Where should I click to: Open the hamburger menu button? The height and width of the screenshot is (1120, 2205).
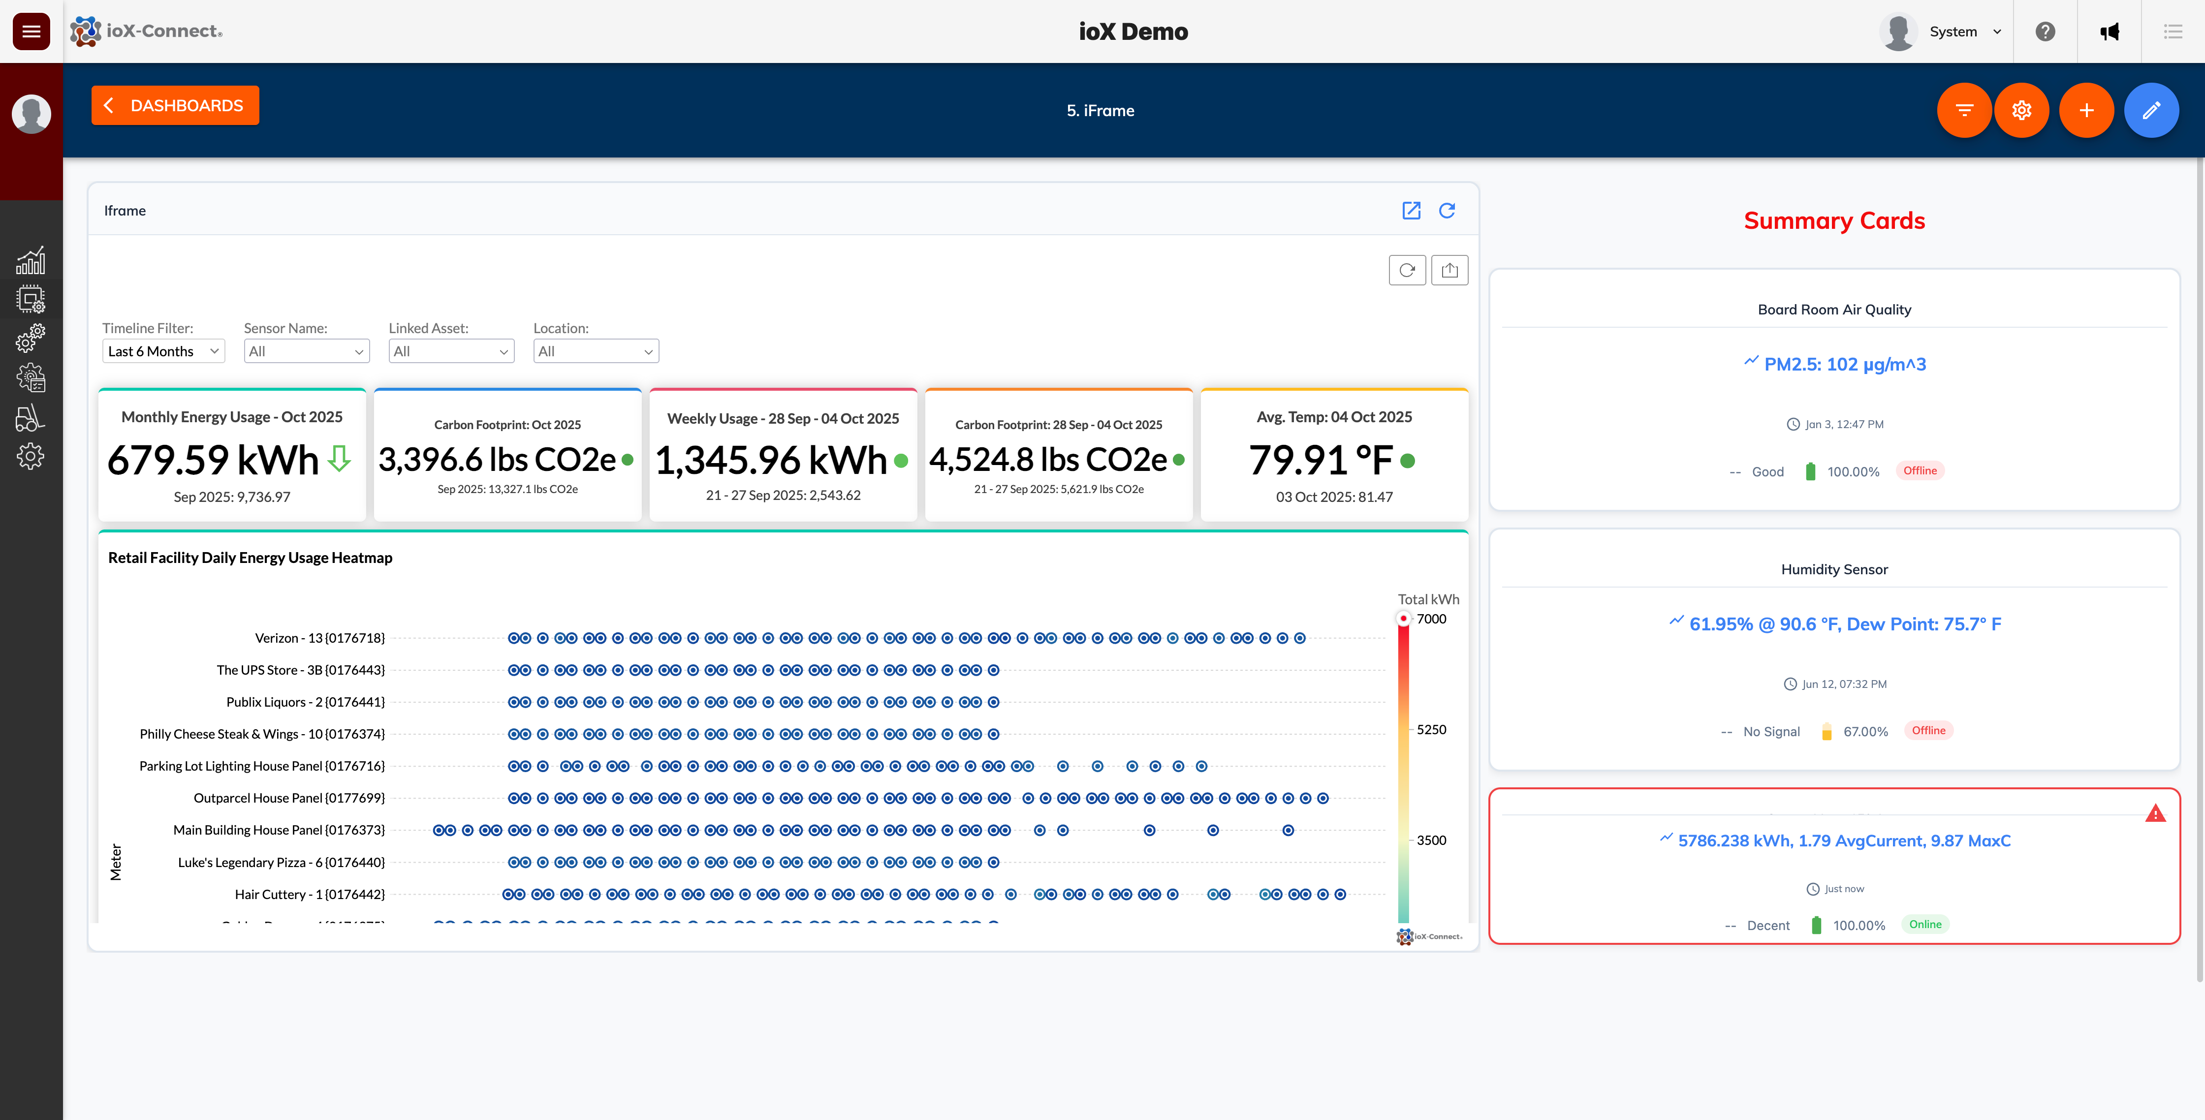[31, 31]
